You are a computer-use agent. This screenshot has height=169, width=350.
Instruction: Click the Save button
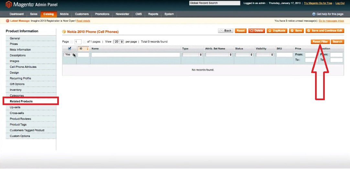click(x=296, y=31)
